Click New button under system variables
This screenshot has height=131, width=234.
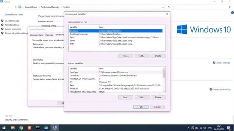(126, 97)
